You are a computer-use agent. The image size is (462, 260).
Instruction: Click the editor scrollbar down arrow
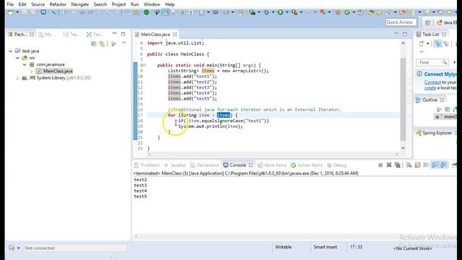click(x=403, y=148)
